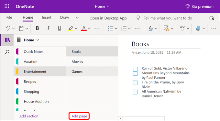This screenshot has height=121, width=220.
Task: Open the Vacation section
Action: pyautogui.click(x=40, y=61)
